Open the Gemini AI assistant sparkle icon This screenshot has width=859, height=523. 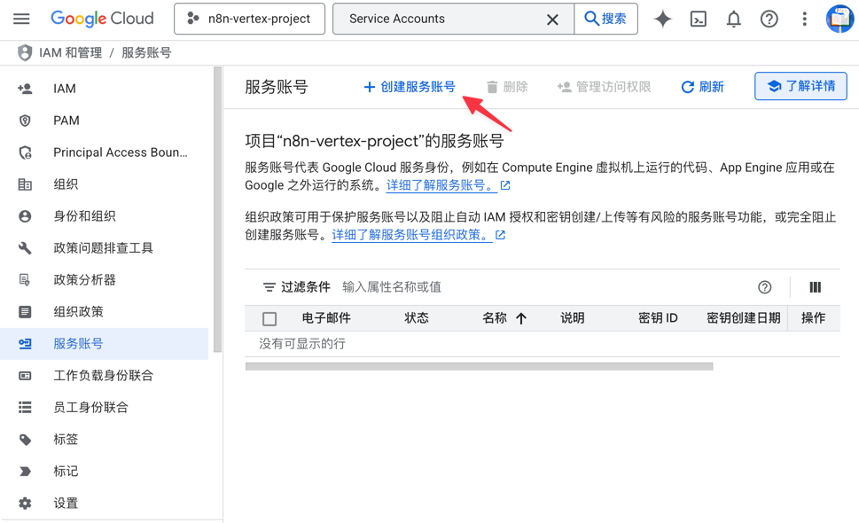coord(662,19)
